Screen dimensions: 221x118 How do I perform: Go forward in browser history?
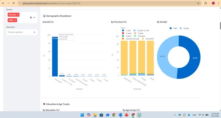pyautogui.click(x=8, y=3)
